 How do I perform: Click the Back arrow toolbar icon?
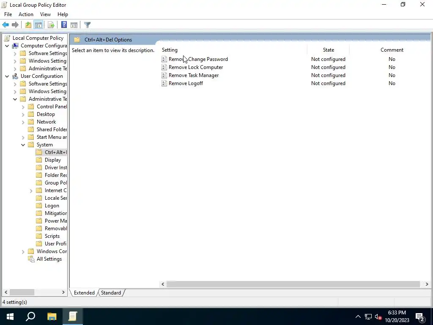[5, 25]
